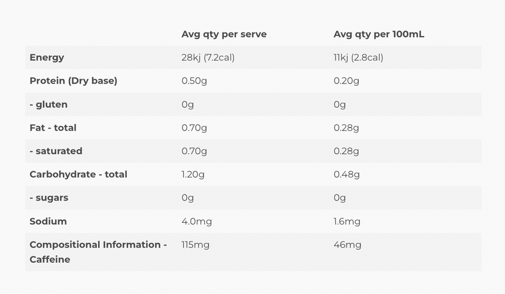This screenshot has height=294, width=505.
Task: Select the sugars row label
Action: point(49,198)
